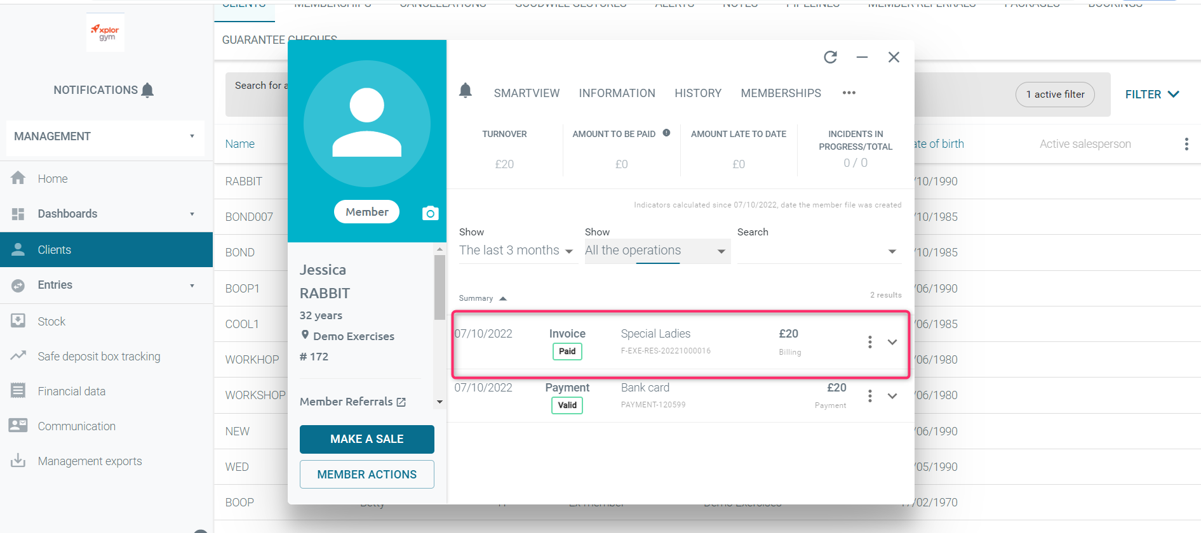
Task: Open table column options kebab menu
Action: pyautogui.click(x=1186, y=144)
